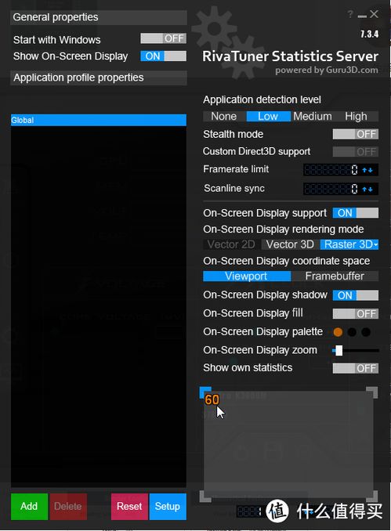Click the top-right OSD position corner marker
The width and height of the screenshot is (391, 531).
click(372, 392)
